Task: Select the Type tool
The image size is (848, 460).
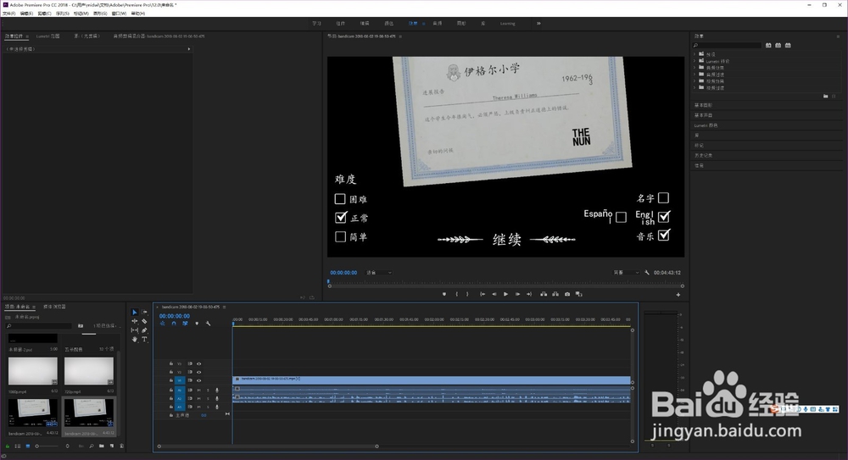Action: [x=144, y=340]
